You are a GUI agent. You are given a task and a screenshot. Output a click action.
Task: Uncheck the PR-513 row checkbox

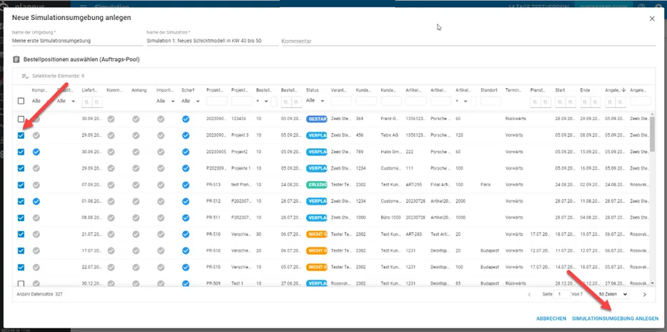coord(21,185)
